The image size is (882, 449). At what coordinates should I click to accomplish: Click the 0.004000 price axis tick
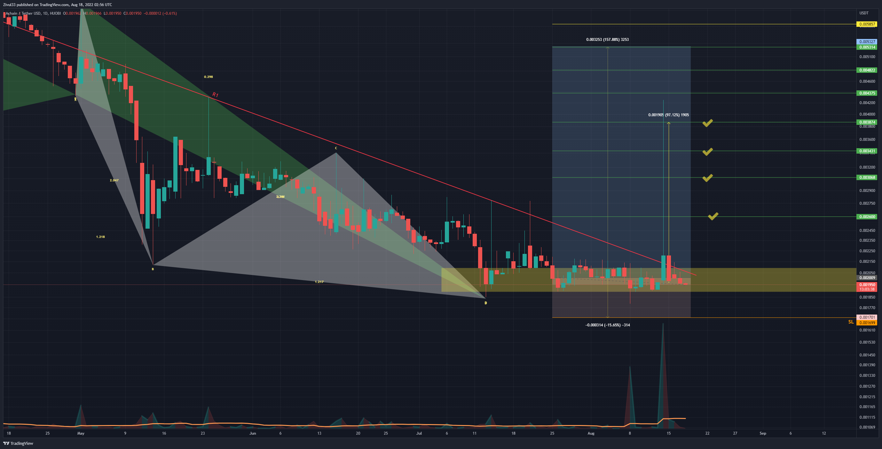click(x=867, y=114)
